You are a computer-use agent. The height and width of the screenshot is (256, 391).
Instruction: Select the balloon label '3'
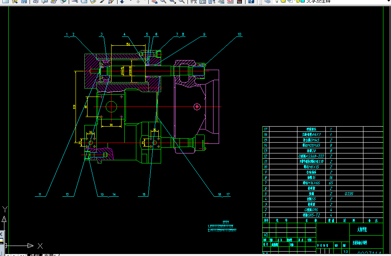tap(102, 34)
